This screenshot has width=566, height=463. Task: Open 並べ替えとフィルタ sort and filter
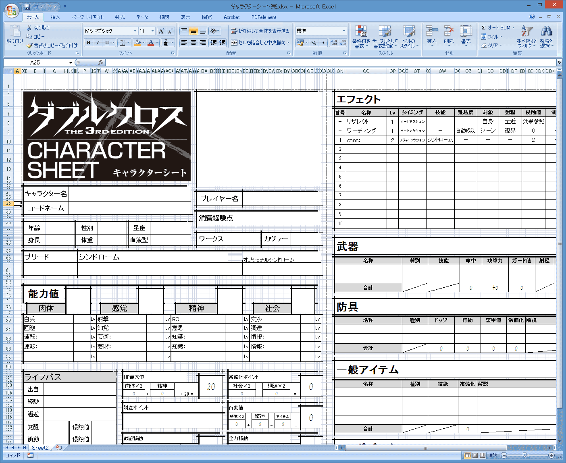pyautogui.click(x=526, y=37)
